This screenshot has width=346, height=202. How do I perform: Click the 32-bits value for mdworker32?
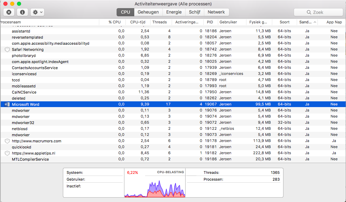(284, 123)
